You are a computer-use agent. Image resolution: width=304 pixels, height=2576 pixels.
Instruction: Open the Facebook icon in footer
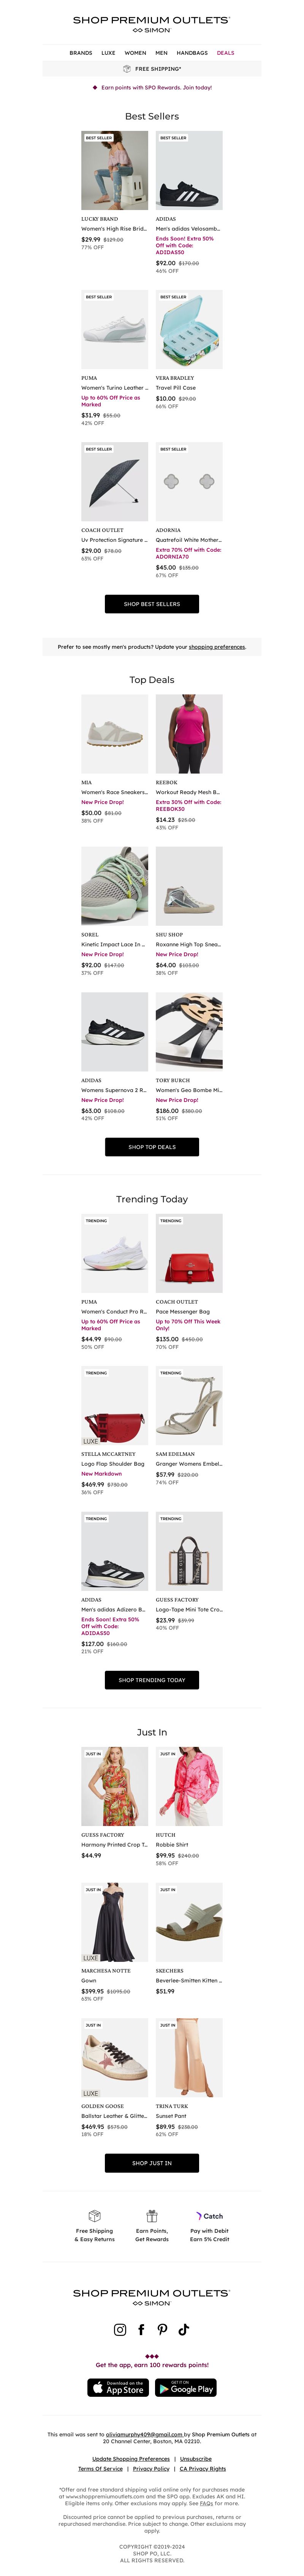click(x=141, y=2329)
